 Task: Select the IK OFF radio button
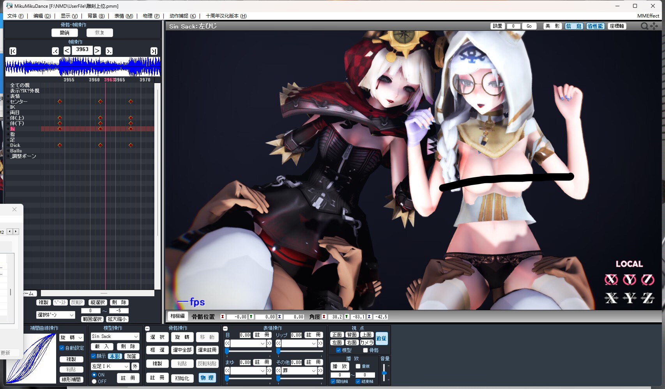[94, 382]
